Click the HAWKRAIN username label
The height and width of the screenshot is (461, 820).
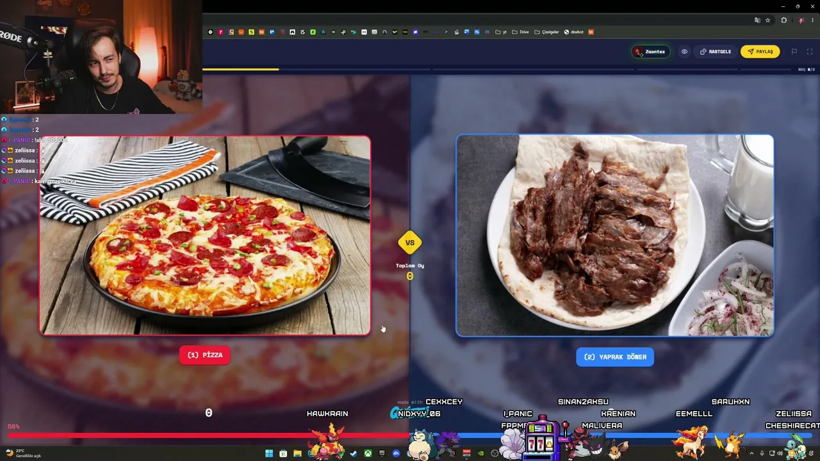[x=327, y=414]
